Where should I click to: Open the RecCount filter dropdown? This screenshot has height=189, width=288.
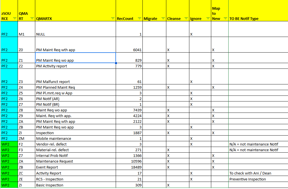click(139, 19)
